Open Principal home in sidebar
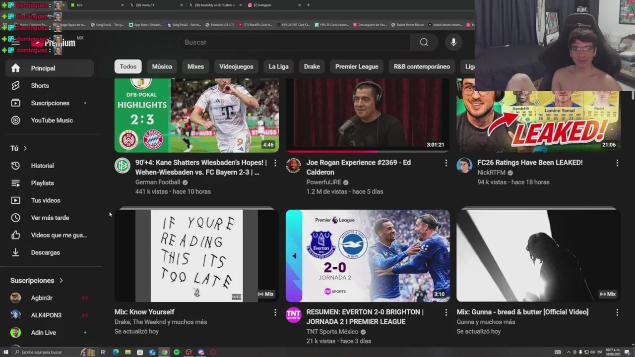 pyautogui.click(x=49, y=68)
